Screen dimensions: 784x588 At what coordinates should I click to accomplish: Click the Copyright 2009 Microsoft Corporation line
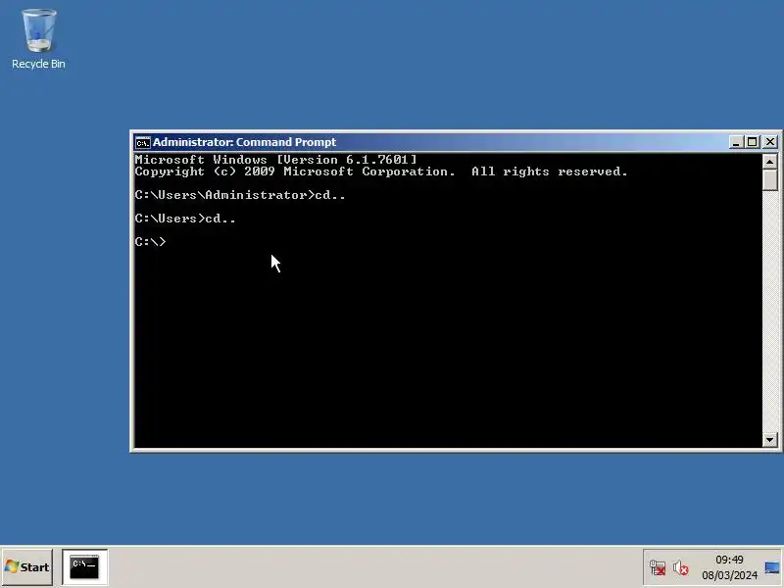[x=381, y=171]
